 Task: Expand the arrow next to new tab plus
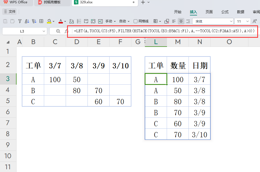(x=148, y=2)
